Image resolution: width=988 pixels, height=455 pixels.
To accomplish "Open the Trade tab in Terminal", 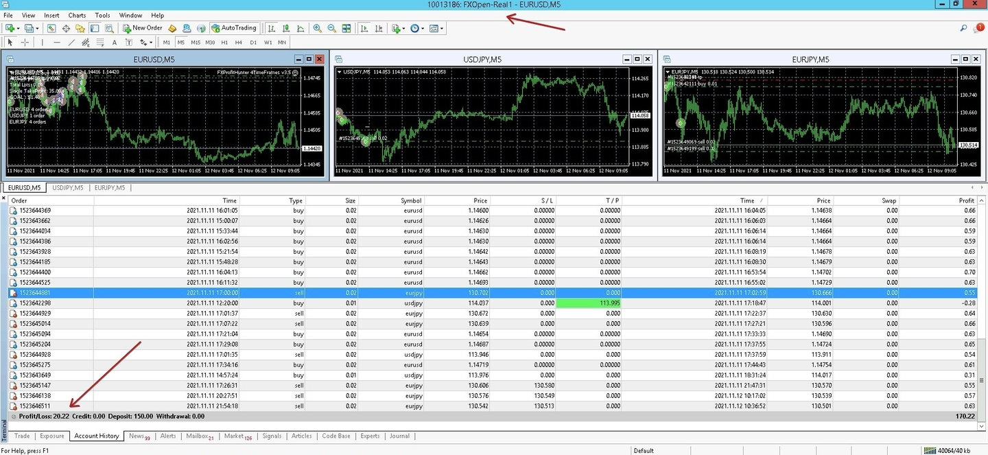I will [x=22, y=436].
